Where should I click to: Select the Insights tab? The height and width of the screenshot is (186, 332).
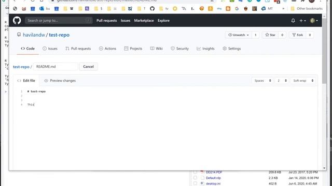[x=205, y=49]
